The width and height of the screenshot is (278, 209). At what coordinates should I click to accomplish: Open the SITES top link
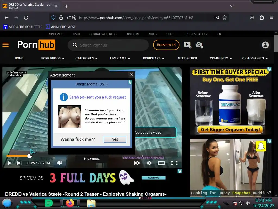point(153,34)
